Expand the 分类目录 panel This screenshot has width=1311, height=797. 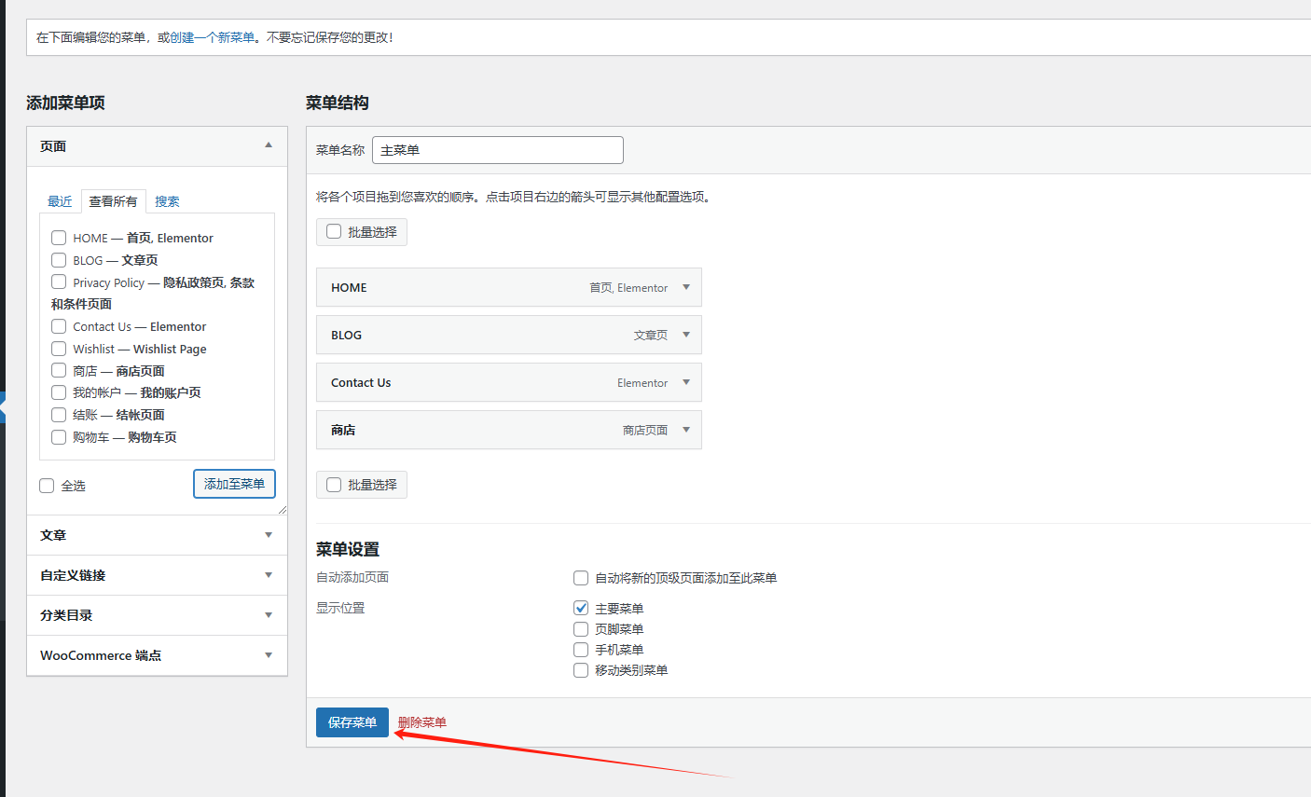tap(269, 615)
